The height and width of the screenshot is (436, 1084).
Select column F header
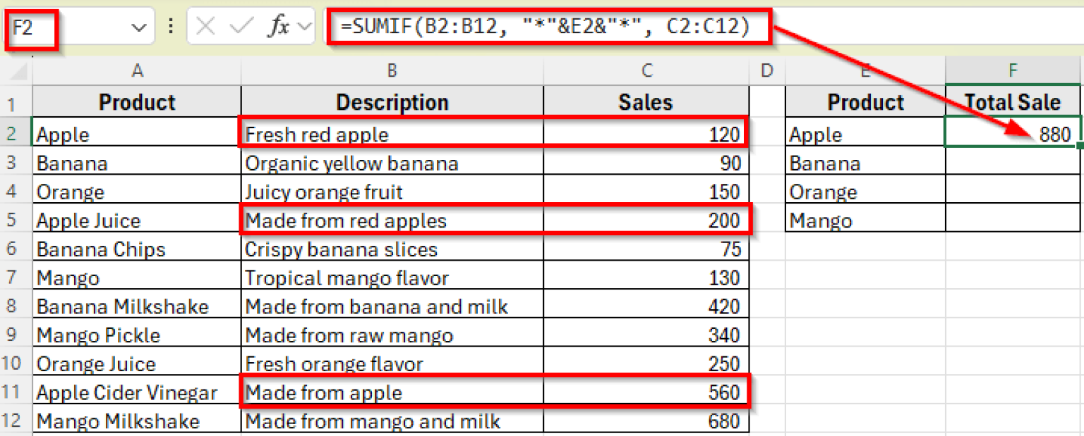(1013, 70)
